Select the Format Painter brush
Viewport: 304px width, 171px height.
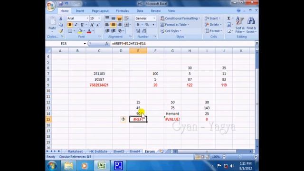[61, 31]
